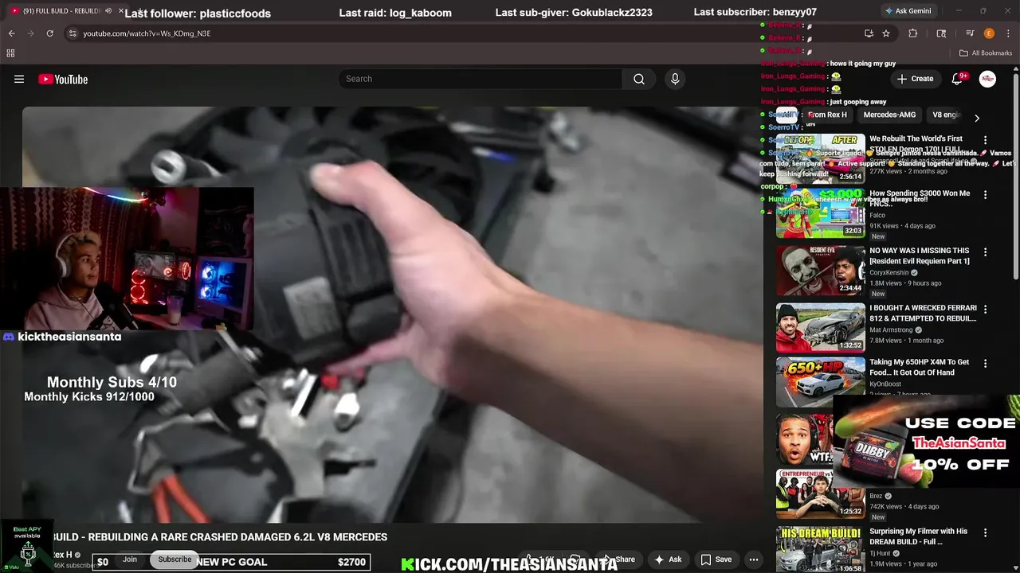Open more actions below the video
This screenshot has height=573, width=1020.
753,559
